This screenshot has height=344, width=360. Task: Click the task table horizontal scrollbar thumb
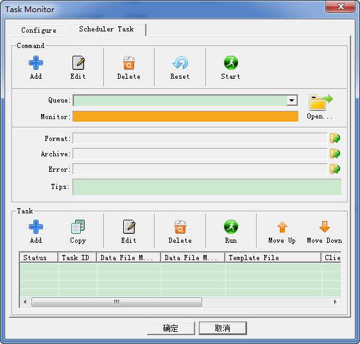[x=117, y=302]
